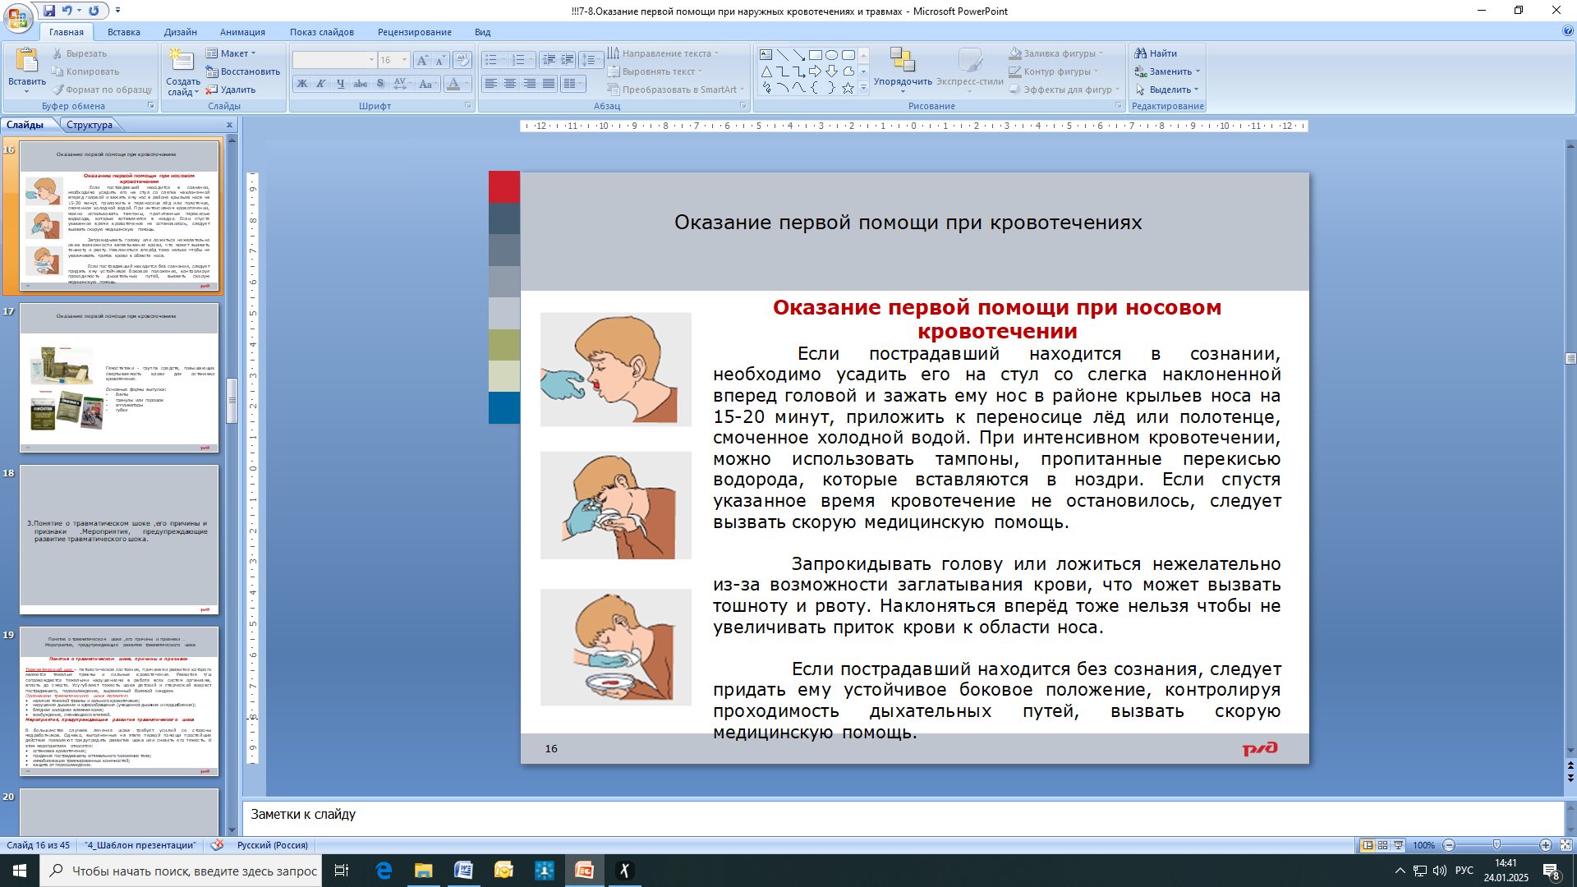Image resolution: width=1577 pixels, height=887 pixels.
Task: Open the Упорядочить arrange tool
Action: (903, 67)
